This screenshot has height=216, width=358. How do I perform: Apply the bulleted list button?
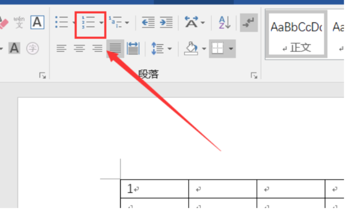(62, 22)
